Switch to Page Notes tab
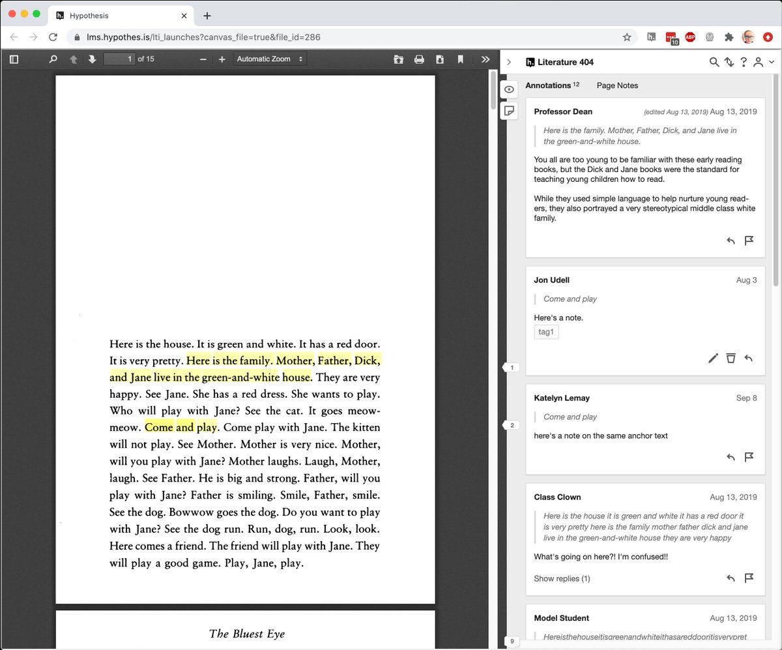 (x=617, y=85)
